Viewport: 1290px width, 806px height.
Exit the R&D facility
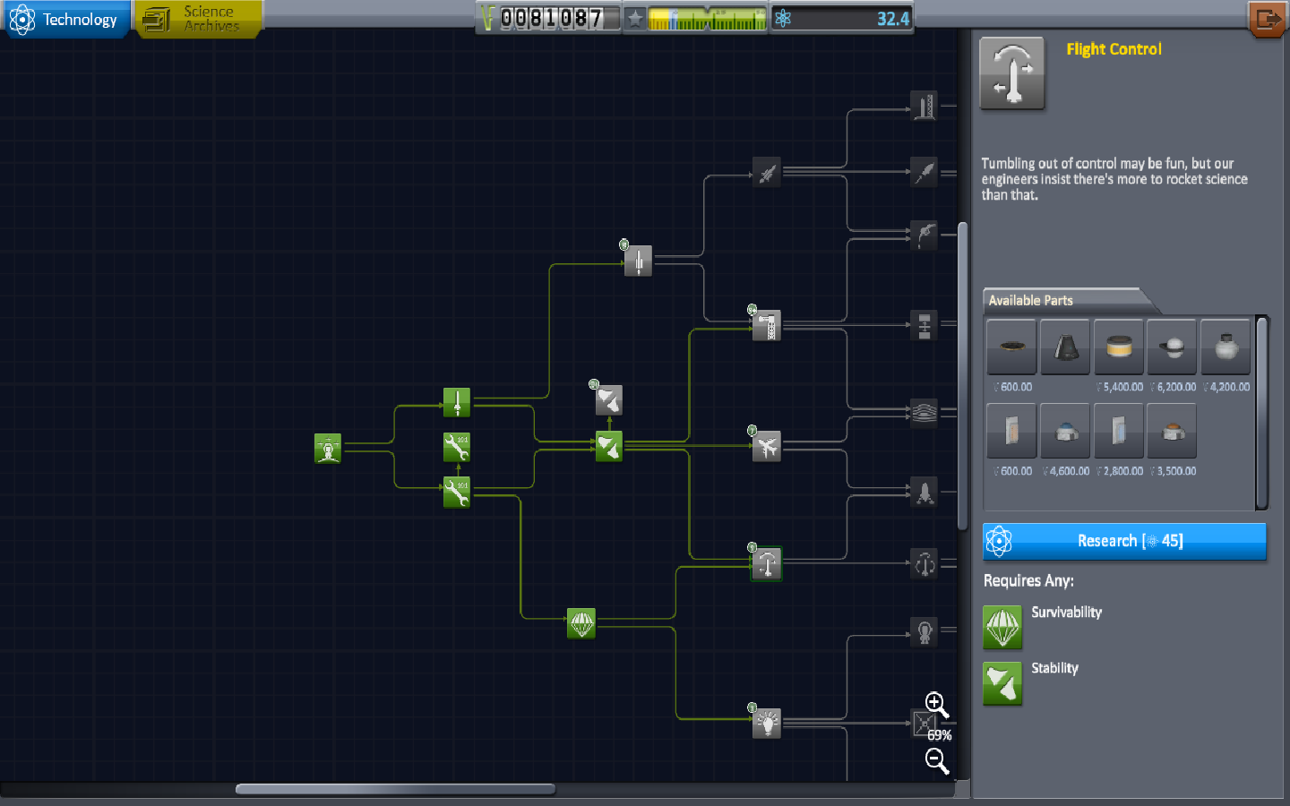pos(1267,19)
